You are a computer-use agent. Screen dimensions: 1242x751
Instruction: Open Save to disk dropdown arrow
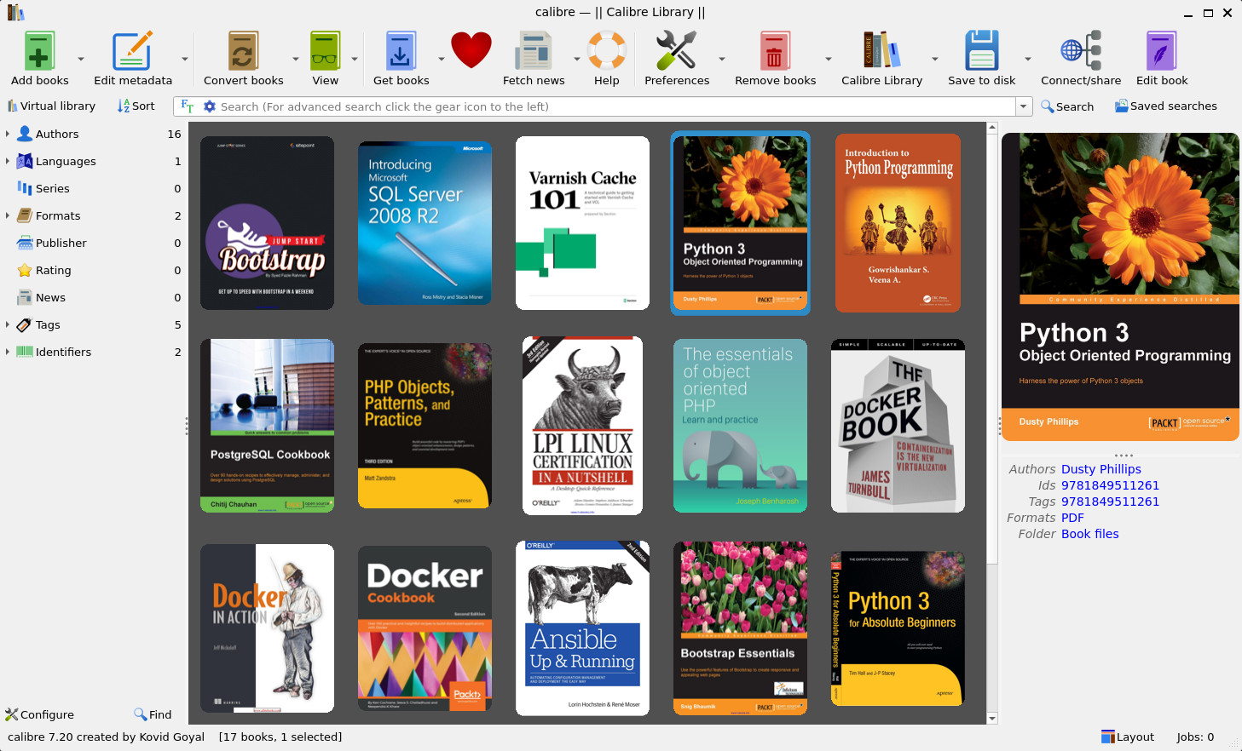coord(1027,59)
